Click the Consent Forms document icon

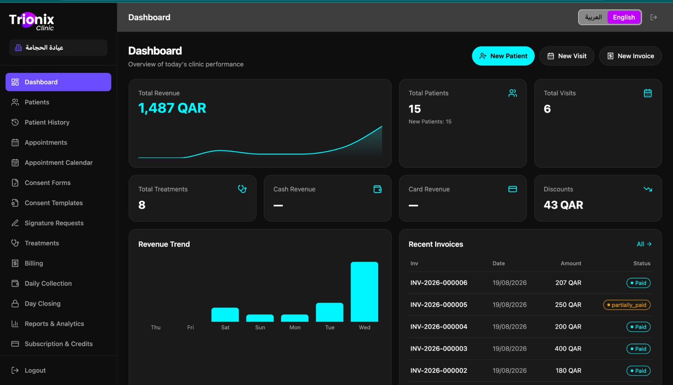[15, 183]
